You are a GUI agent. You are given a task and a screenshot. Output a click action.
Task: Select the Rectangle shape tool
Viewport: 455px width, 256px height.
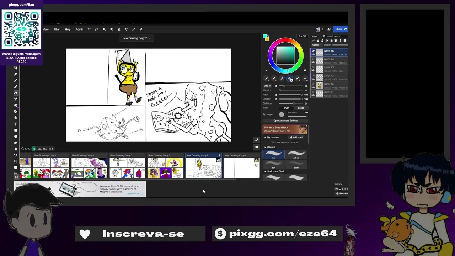[16, 130]
